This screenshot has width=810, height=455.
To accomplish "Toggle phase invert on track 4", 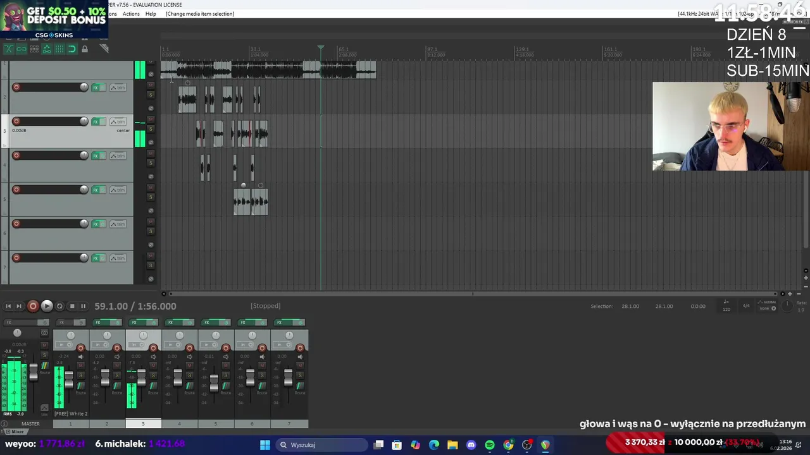I will pyautogui.click(x=151, y=176).
